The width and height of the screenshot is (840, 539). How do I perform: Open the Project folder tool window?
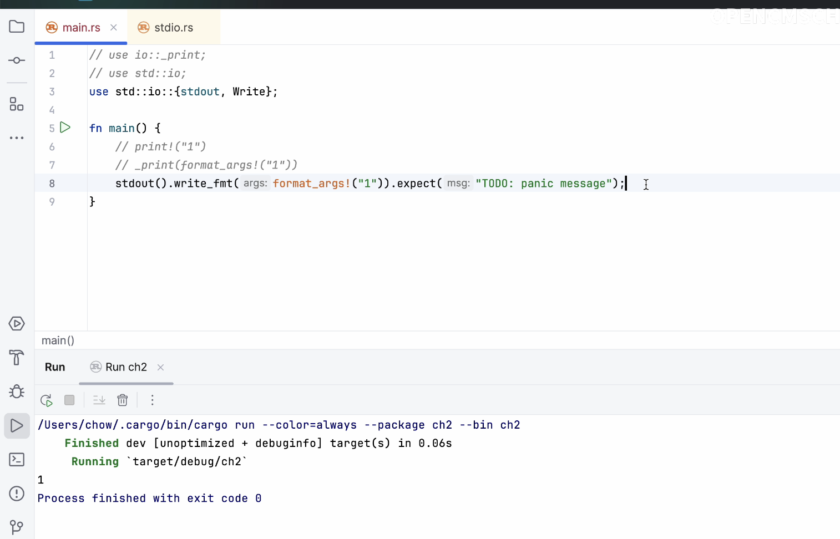[17, 27]
